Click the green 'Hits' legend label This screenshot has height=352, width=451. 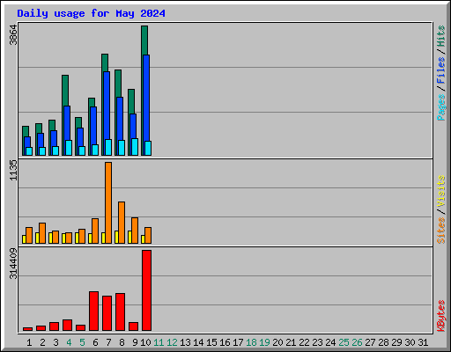pyautogui.click(x=441, y=36)
